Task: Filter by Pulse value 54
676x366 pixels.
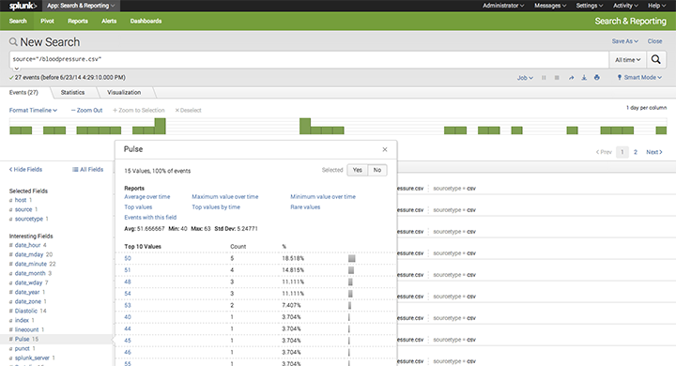Action: [x=128, y=293]
